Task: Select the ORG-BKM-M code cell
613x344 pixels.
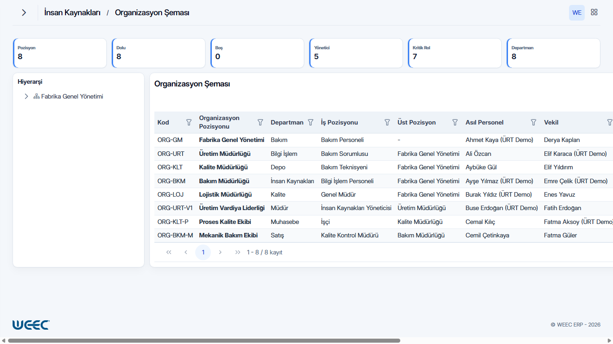Action: [175, 235]
